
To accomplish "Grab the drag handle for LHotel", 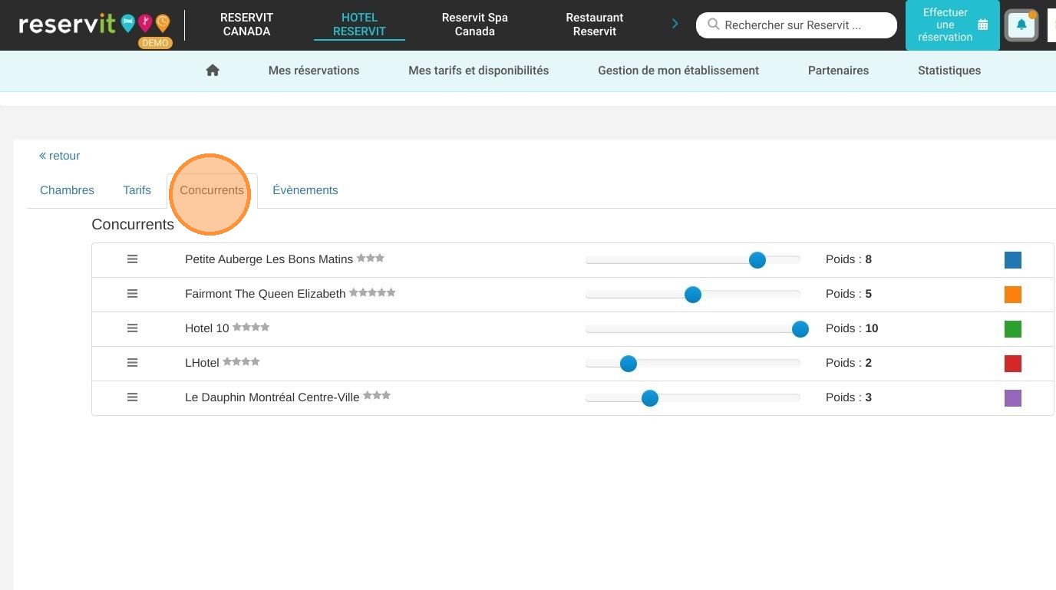I will (x=132, y=363).
